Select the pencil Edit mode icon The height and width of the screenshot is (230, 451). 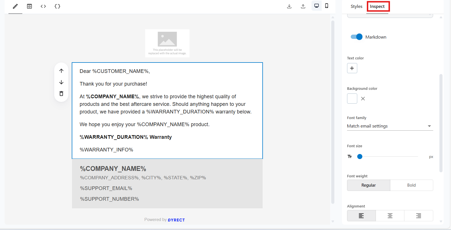15,6
